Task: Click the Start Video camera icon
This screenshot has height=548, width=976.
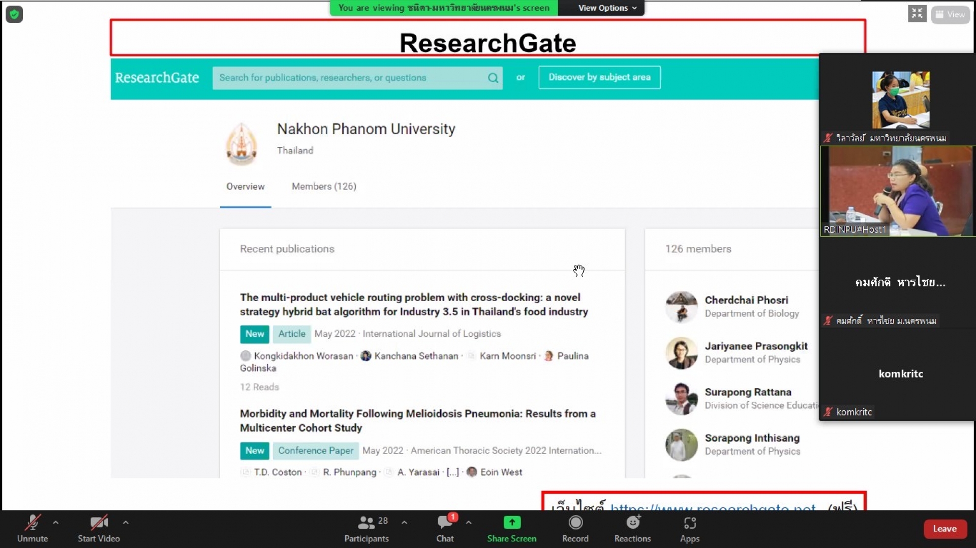Action: [x=99, y=523]
